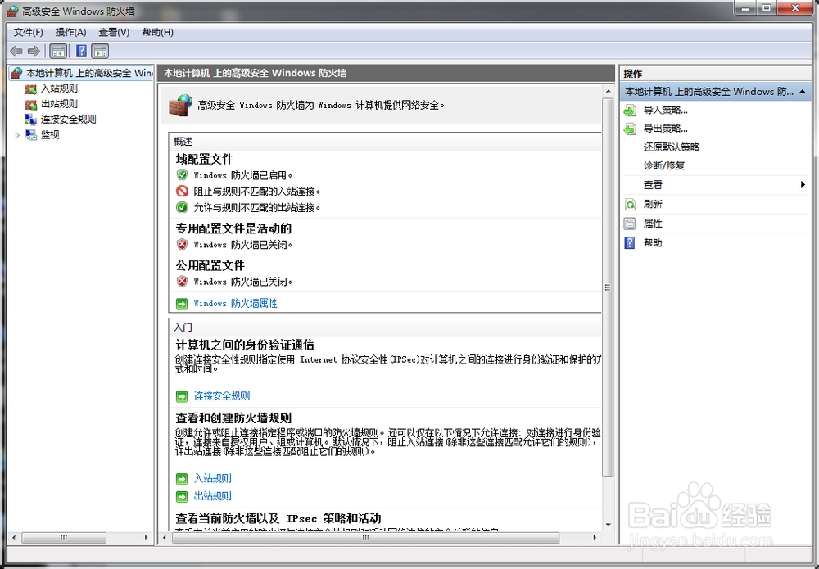The image size is (819, 569).
Task: Click 允许与规则不匹配的出站连接 text
Action: [257, 208]
